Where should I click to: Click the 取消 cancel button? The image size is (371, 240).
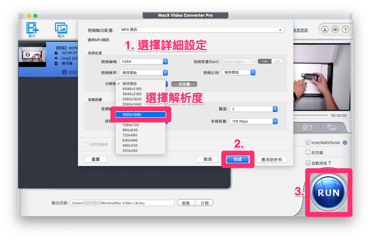[x=207, y=159]
